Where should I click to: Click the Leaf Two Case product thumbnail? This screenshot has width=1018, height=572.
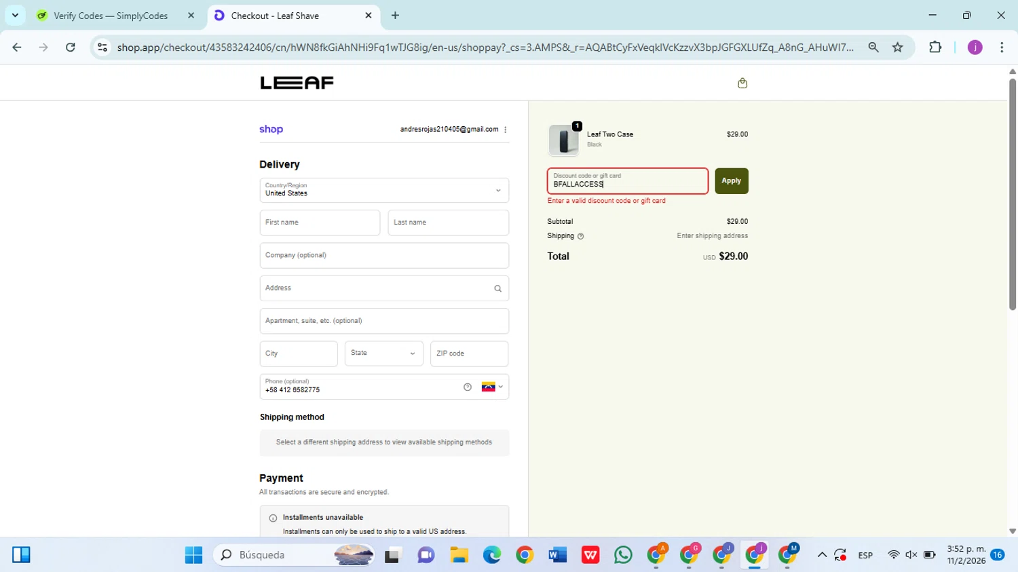coord(564,140)
